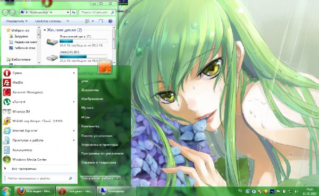Click RU language indicator in tray

point(240,191)
